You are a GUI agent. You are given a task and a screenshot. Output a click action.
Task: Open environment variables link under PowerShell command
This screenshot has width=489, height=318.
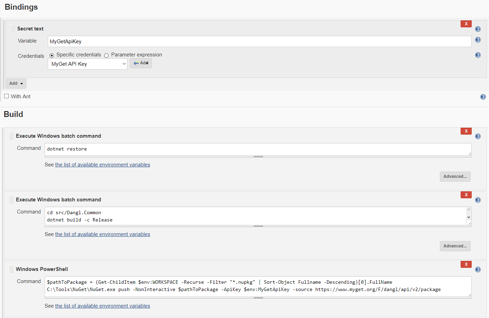click(102, 306)
